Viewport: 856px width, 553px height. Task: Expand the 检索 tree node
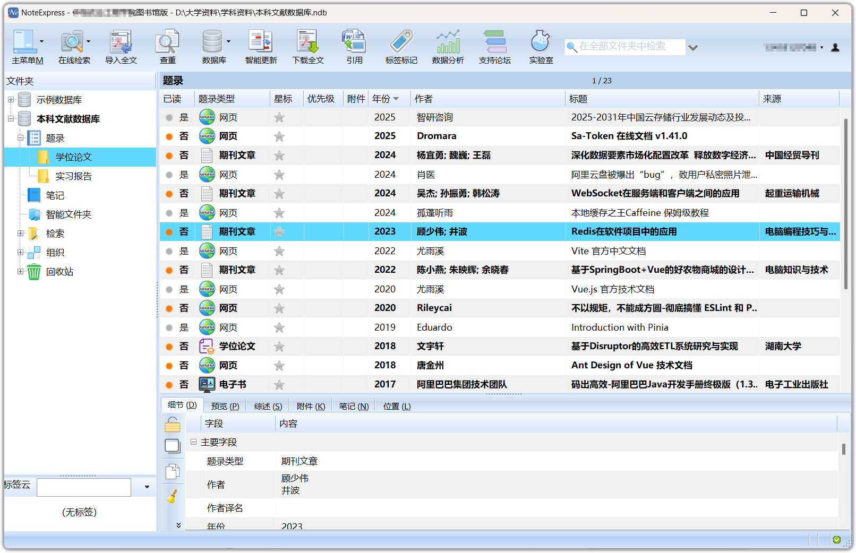[x=20, y=233]
